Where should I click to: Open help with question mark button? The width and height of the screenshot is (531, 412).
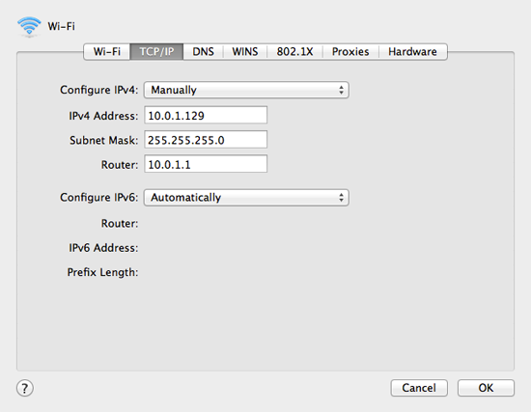click(25, 388)
